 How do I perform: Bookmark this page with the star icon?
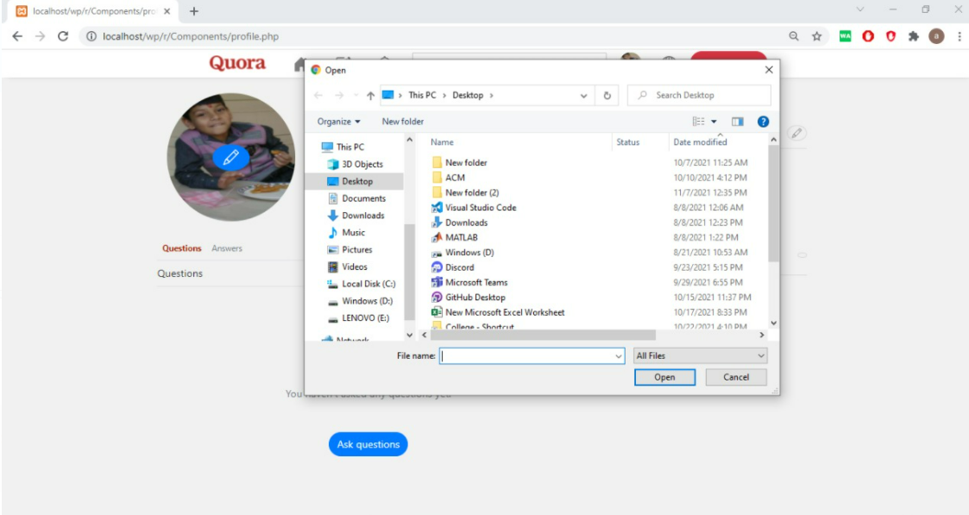click(x=816, y=36)
